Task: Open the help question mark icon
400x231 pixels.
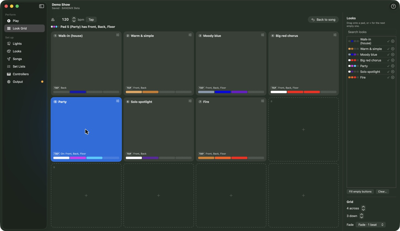Action: (393, 6)
